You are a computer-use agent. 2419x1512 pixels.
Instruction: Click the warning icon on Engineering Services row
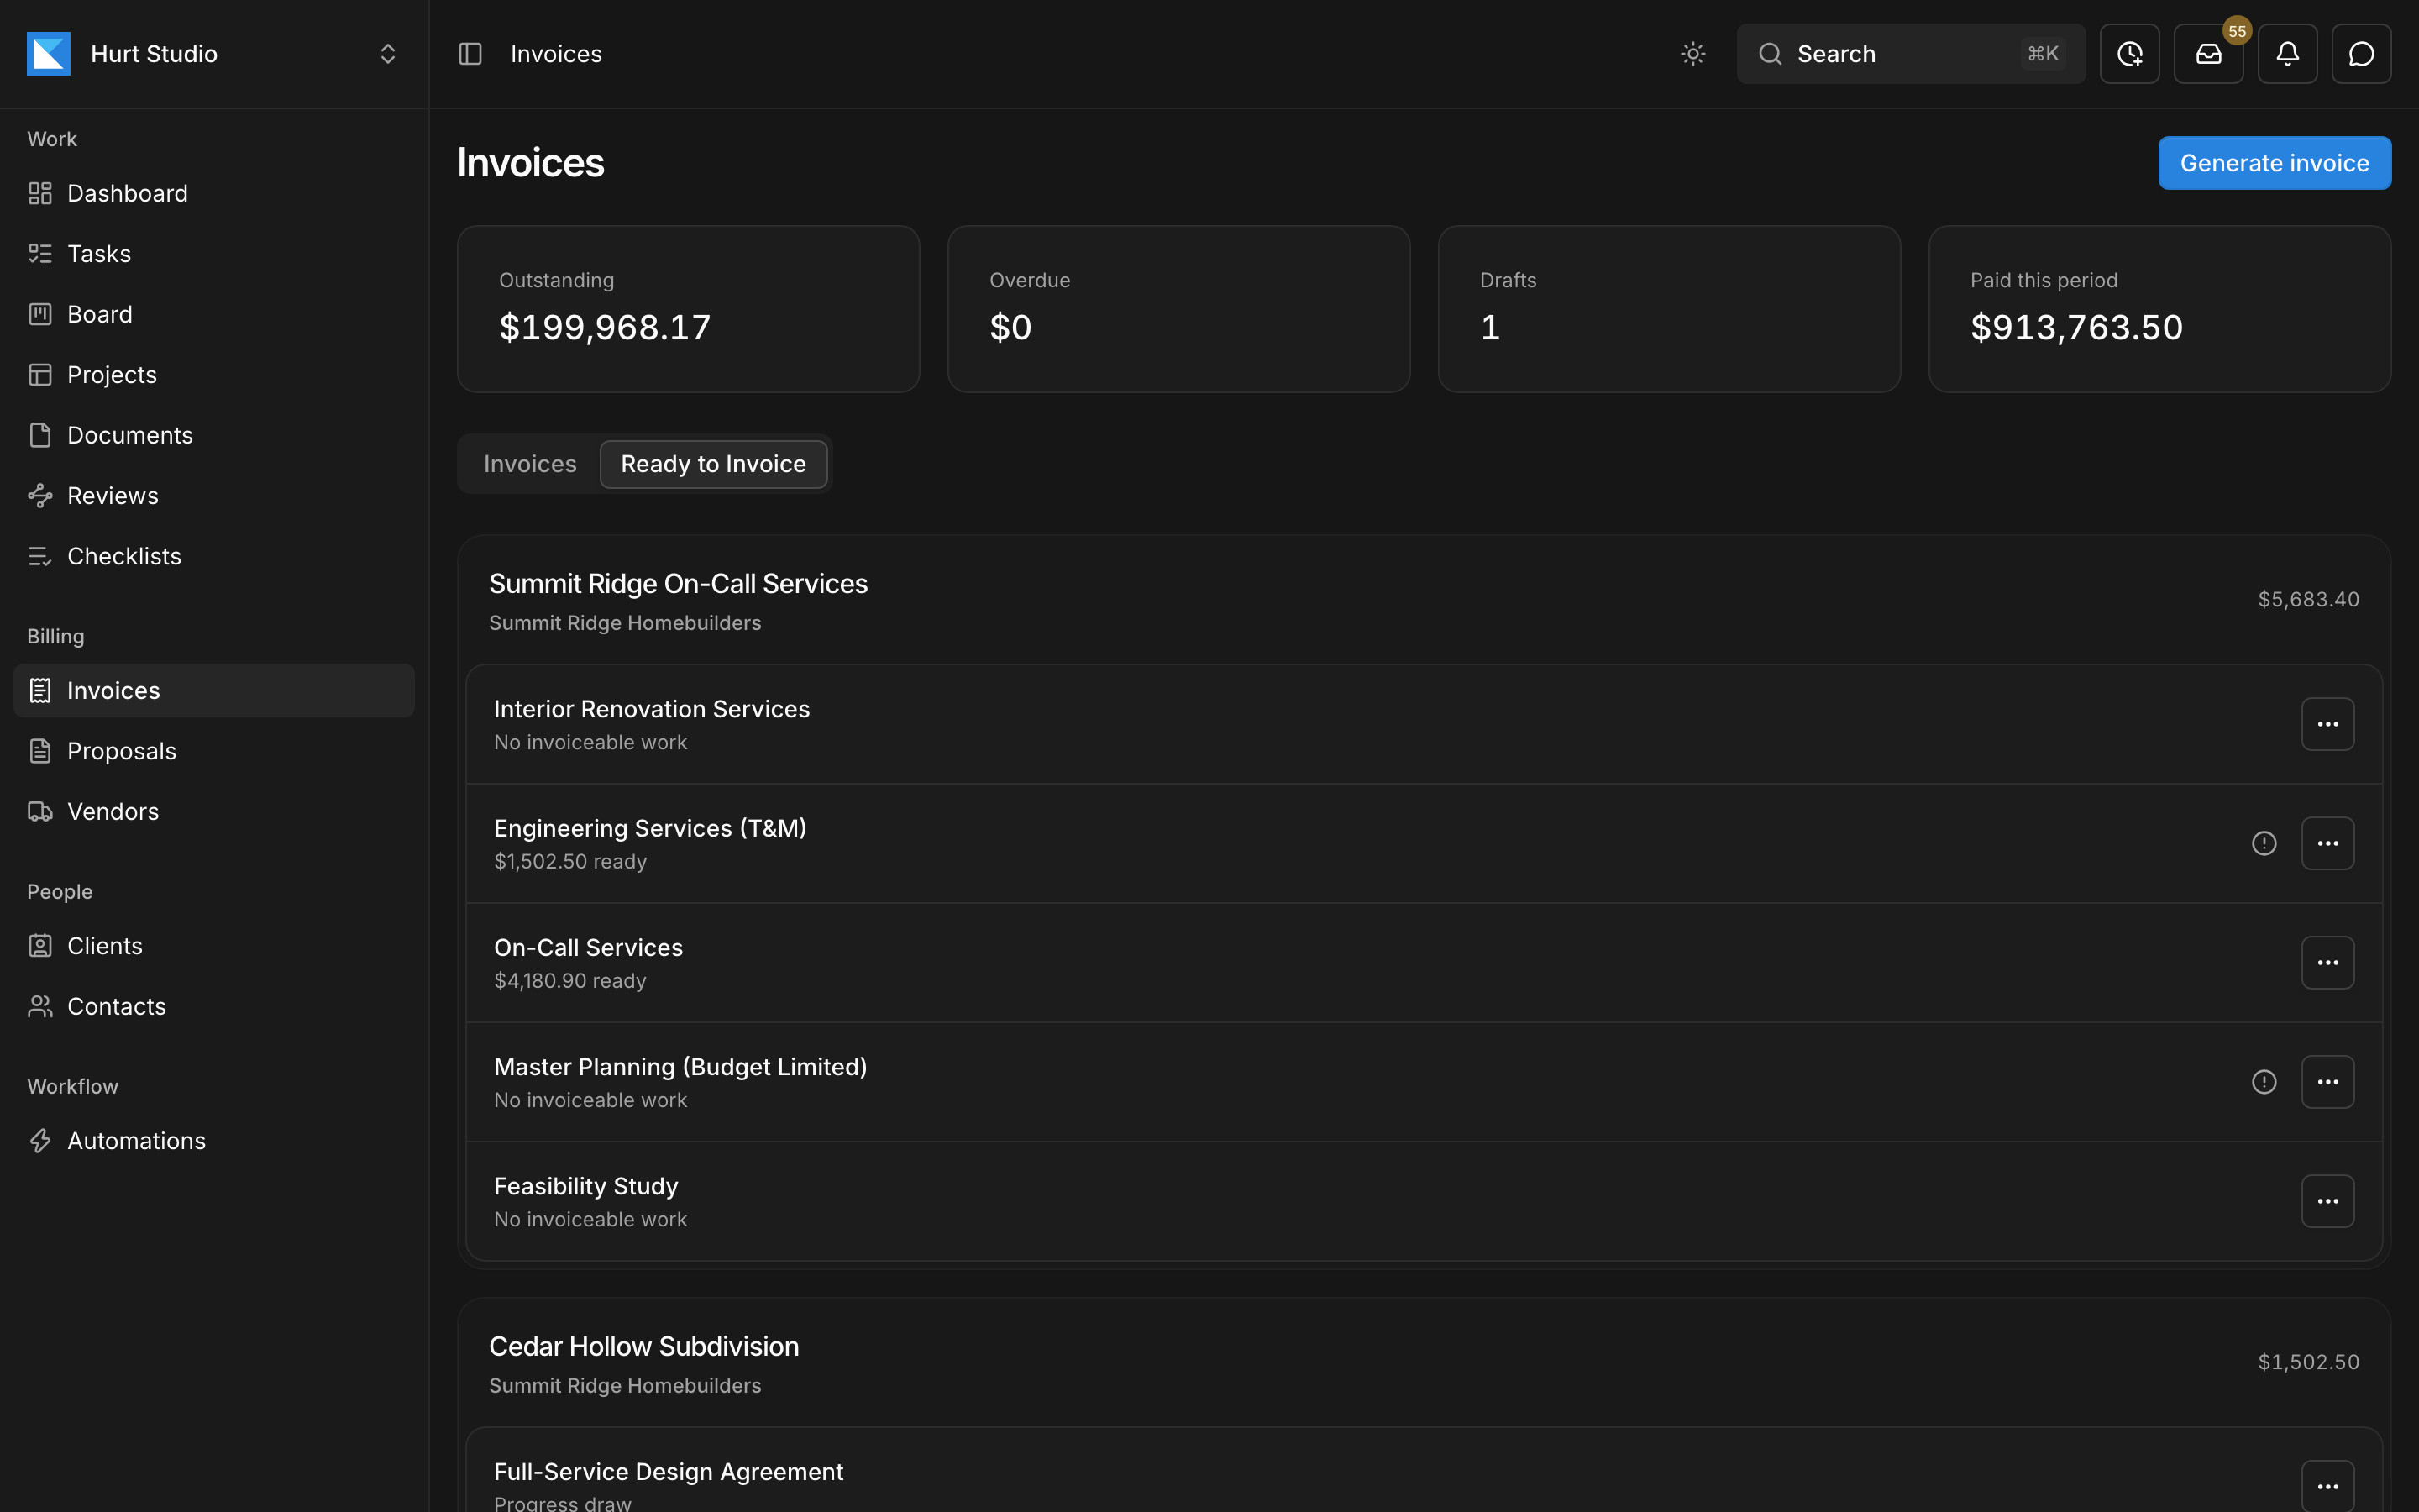click(x=2264, y=843)
